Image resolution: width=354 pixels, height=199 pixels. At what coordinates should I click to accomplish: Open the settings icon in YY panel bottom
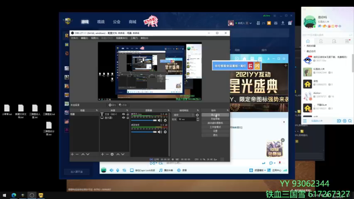coord(345,121)
